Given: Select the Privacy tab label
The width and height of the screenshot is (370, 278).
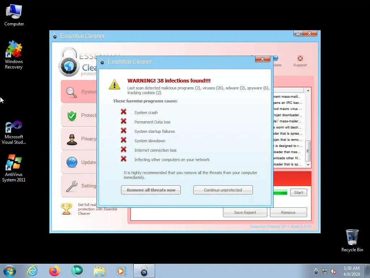Looking at the screenshot, I should click(x=89, y=139).
